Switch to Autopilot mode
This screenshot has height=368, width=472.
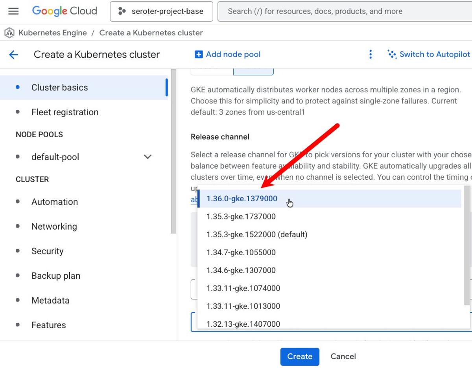click(x=429, y=55)
